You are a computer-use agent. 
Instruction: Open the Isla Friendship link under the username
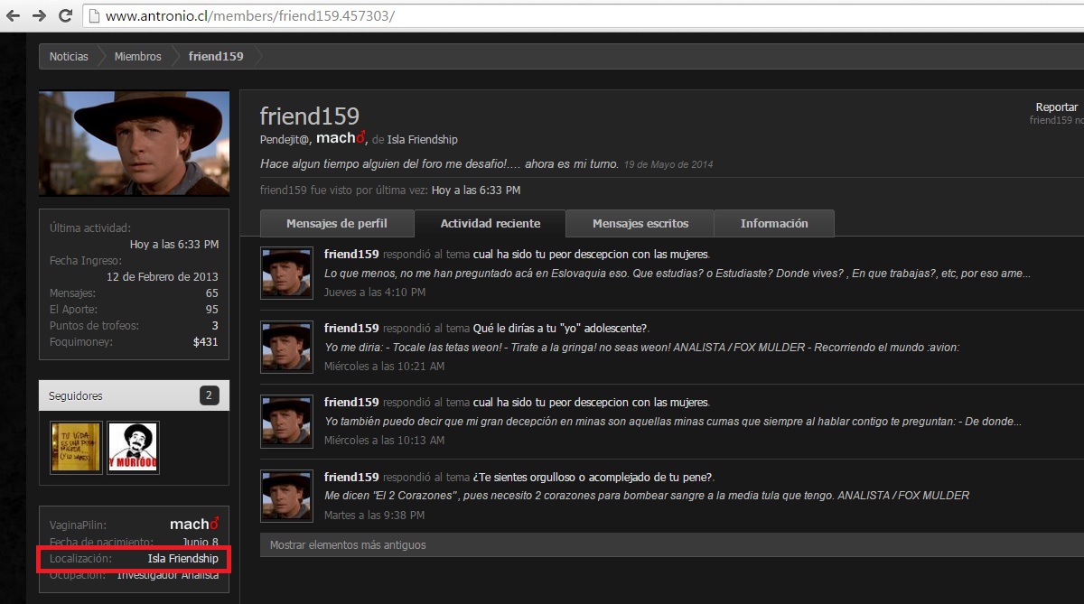(x=423, y=140)
